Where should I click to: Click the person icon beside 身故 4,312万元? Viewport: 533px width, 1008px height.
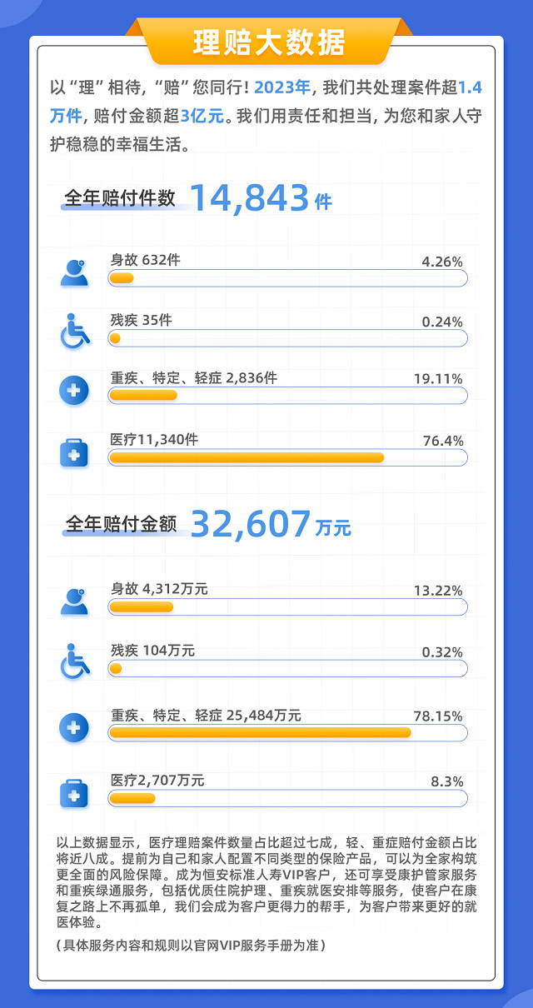(x=74, y=601)
